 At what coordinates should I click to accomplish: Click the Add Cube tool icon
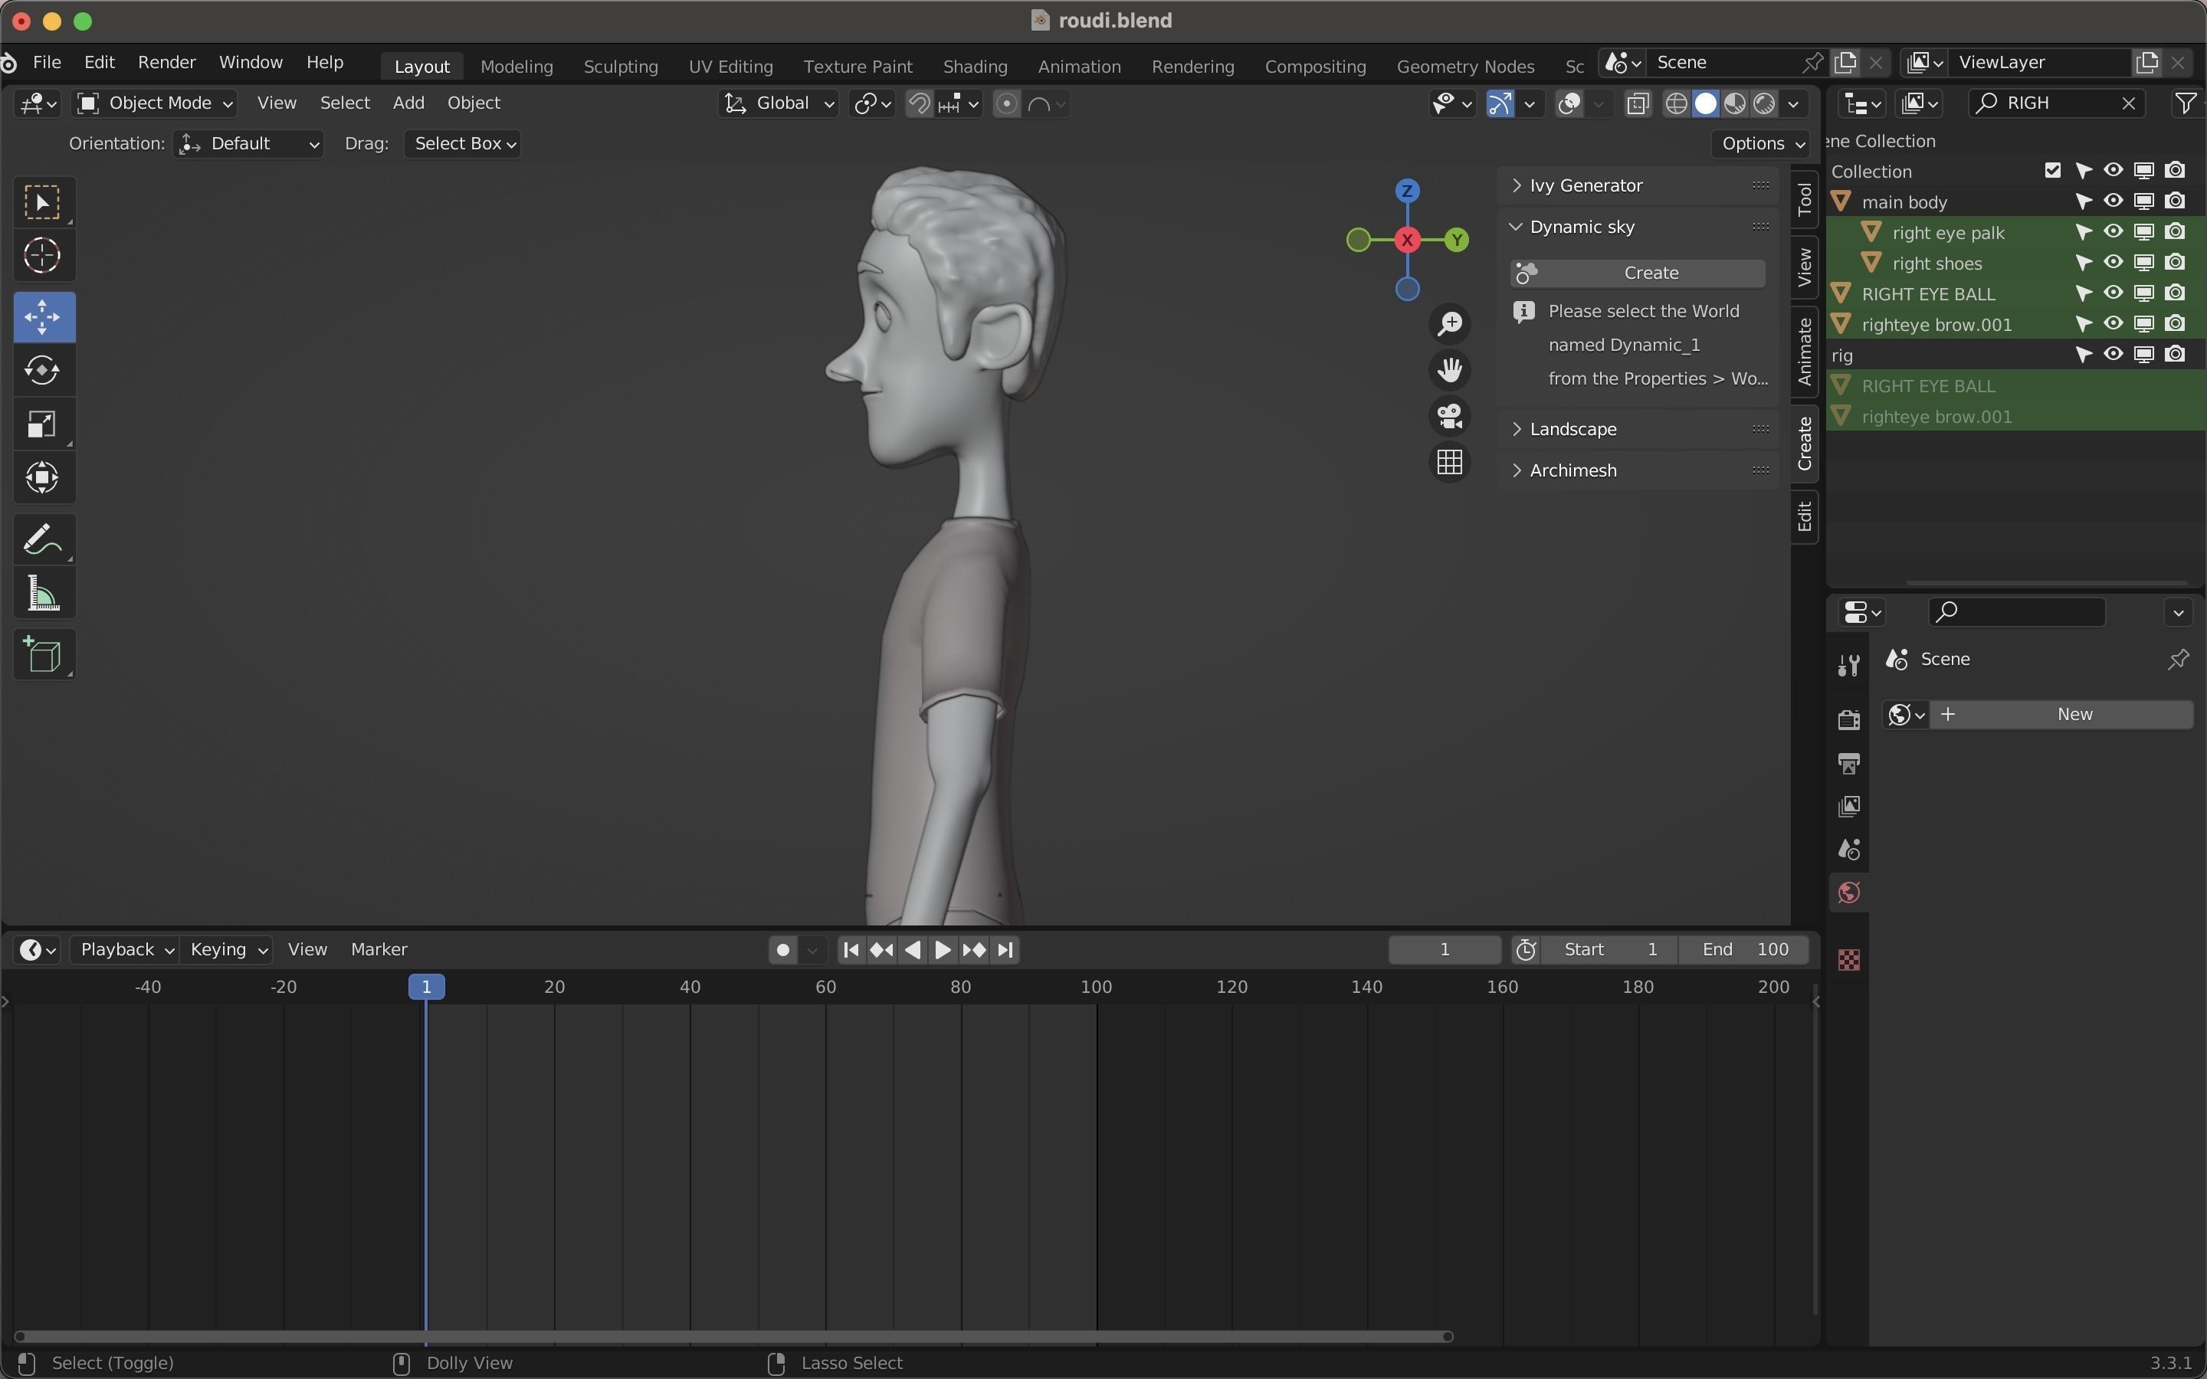(43, 655)
